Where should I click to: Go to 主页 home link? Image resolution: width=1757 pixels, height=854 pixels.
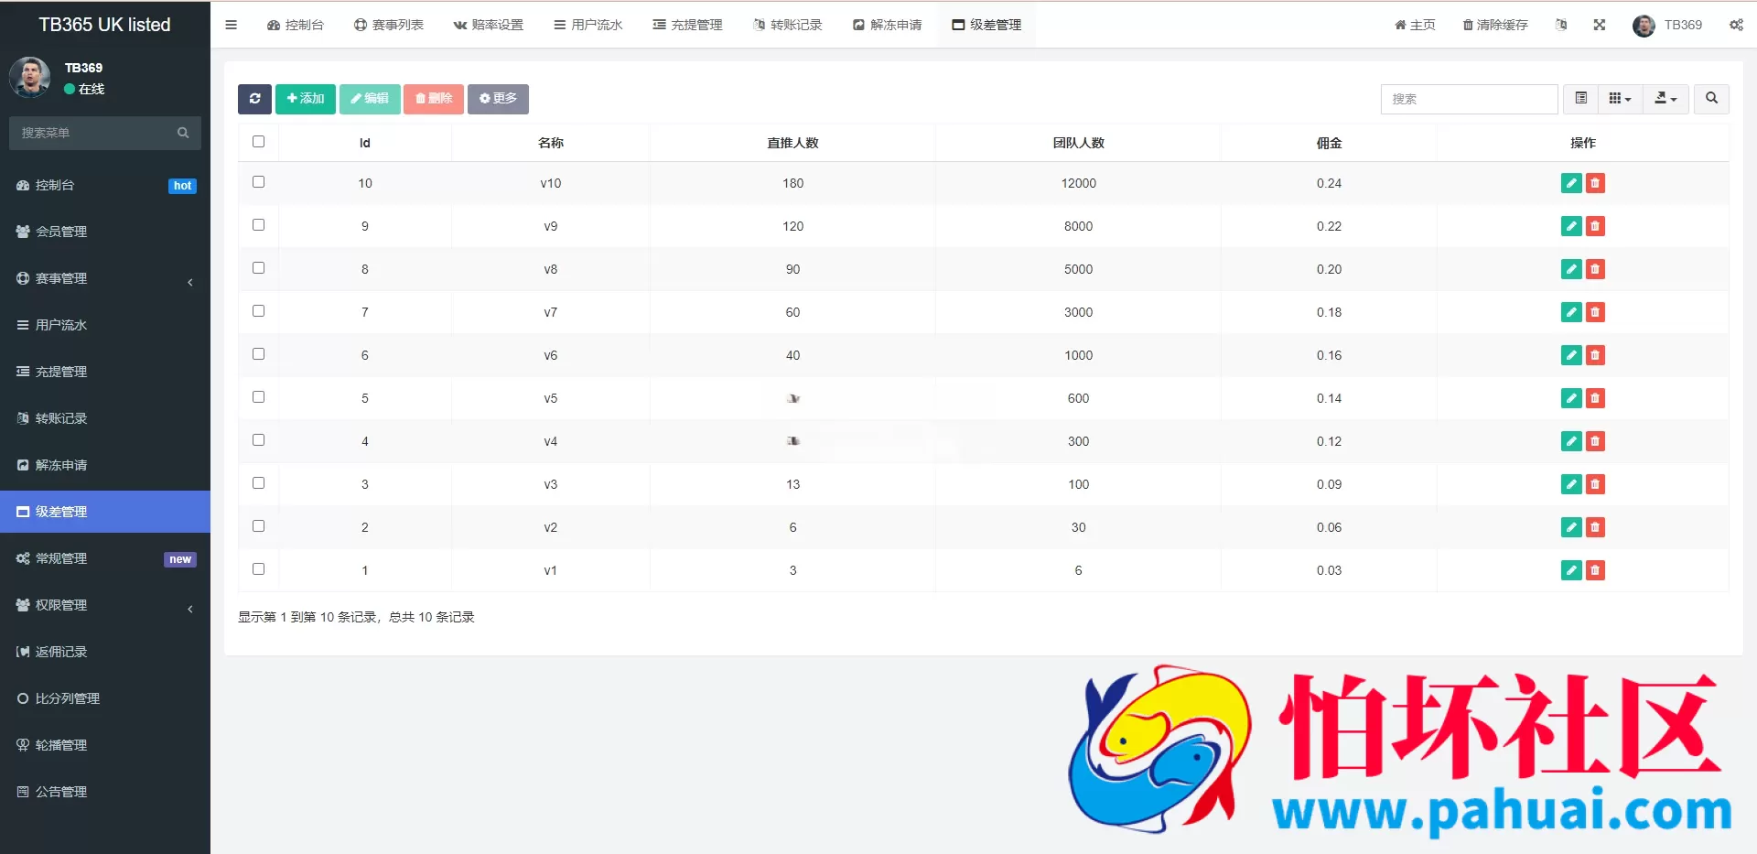tap(1415, 25)
